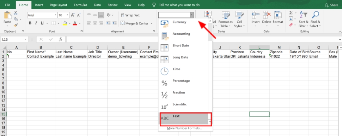342x136 pixels.
Task: Select cell containing Zipcode 41022
Action: click(279, 57)
